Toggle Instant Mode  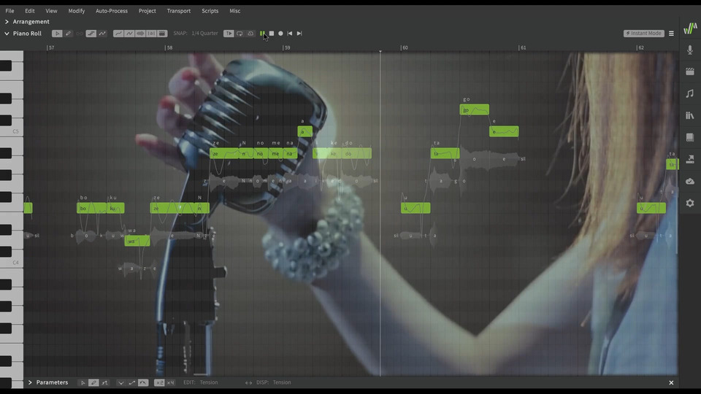[x=644, y=34]
